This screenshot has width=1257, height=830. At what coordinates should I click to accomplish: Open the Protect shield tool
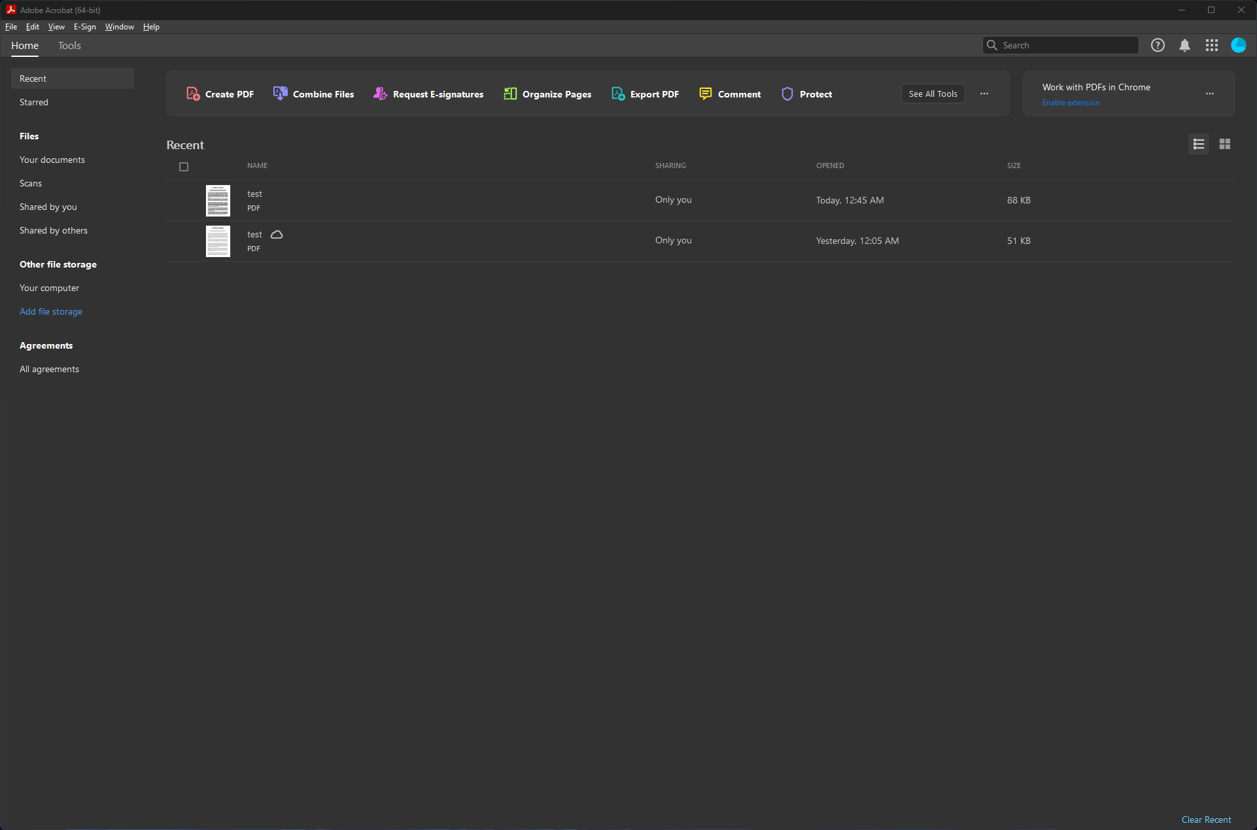pos(787,94)
